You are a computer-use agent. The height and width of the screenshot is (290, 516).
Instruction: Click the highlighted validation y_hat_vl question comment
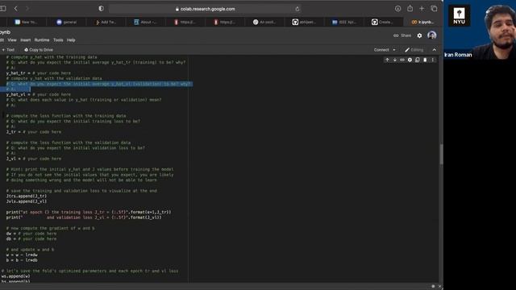pyautogui.click(x=98, y=84)
